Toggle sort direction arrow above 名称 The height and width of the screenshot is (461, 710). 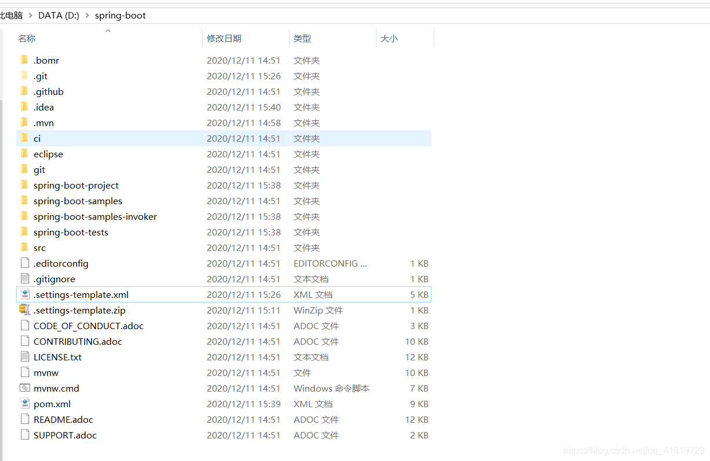tap(108, 31)
